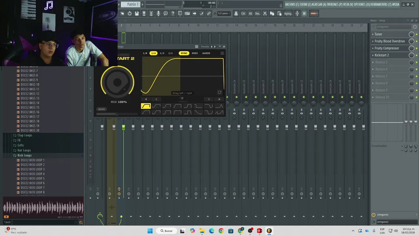The image size is (419, 236).
Task: Click the Agreg. toolbar button
Action: pyautogui.click(x=288, y=13)
